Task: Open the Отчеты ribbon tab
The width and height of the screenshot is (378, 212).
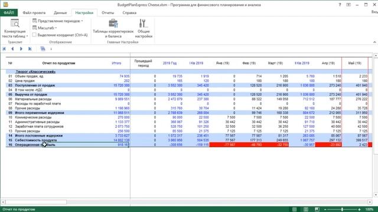Action: tap(107, 13)
